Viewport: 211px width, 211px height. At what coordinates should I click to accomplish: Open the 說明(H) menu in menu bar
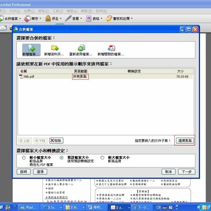tap(101, 11)
